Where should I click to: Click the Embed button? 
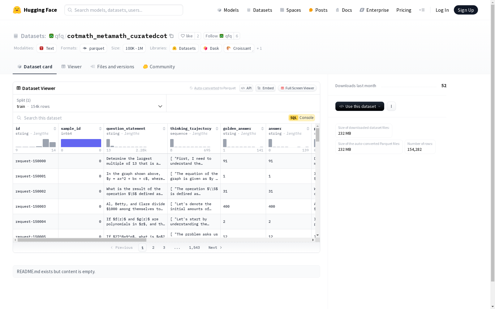pos(265,88)
